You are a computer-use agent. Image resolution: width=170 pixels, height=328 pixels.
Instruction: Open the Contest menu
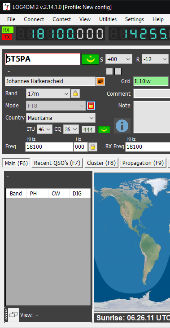61,19
